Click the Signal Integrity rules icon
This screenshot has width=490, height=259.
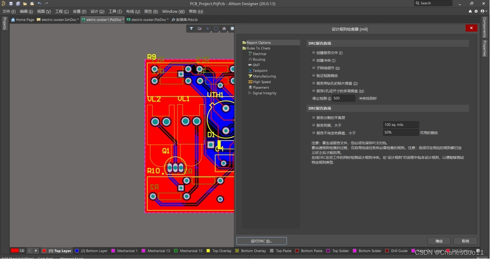(250, 93)
